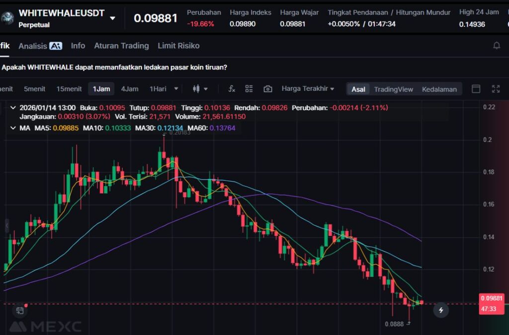Click the lightning quick-trade button
The height and width of the screenshot is (335, 509).
click(440, 311)
